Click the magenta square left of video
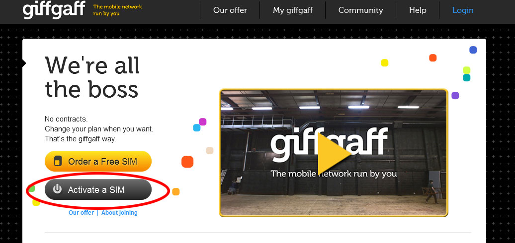Image resolution: width=515 pixels, height=243 pixels. click(x=203, y=122)
